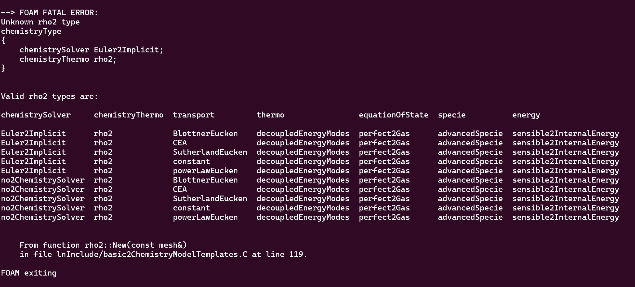Click the 'equationOfState' column header

[394, 115]
